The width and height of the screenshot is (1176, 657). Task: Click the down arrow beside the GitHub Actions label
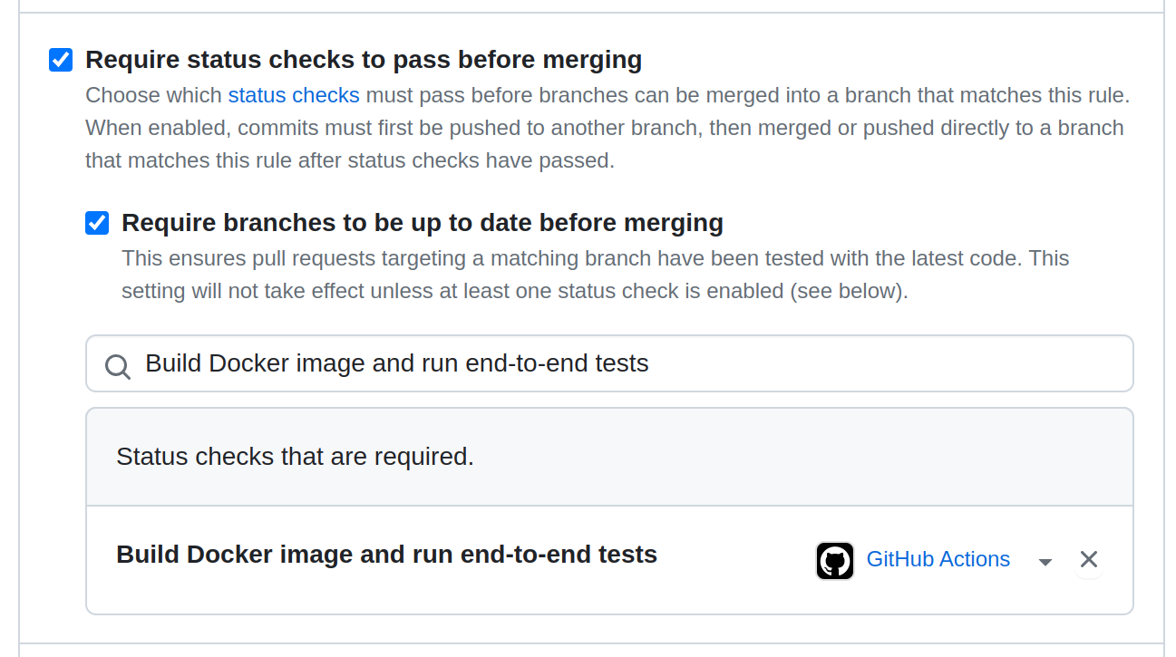[x=1045, y=561]
